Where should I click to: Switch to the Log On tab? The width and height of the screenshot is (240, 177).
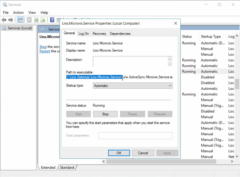[x=83, y=34]
